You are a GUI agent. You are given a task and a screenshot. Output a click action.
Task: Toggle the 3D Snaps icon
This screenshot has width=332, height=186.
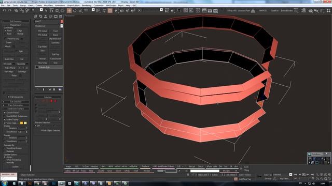[x=116, y=10]
